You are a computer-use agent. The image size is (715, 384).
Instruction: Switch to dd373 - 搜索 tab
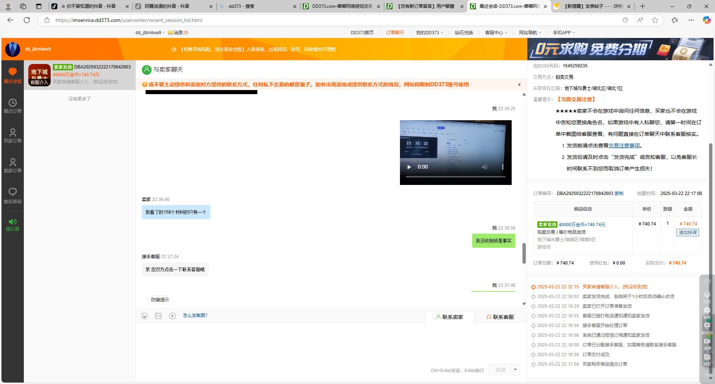click(x=258, y=6)
